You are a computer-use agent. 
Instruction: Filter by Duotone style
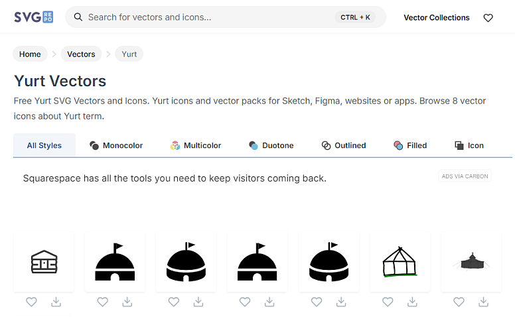271,145
